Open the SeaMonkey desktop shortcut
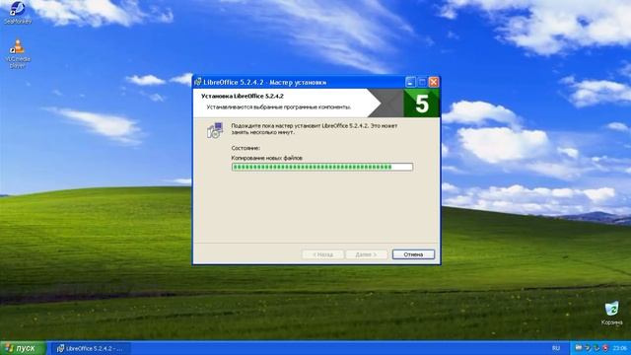This screenshot has height=355, width=631. tap(18, 12)
